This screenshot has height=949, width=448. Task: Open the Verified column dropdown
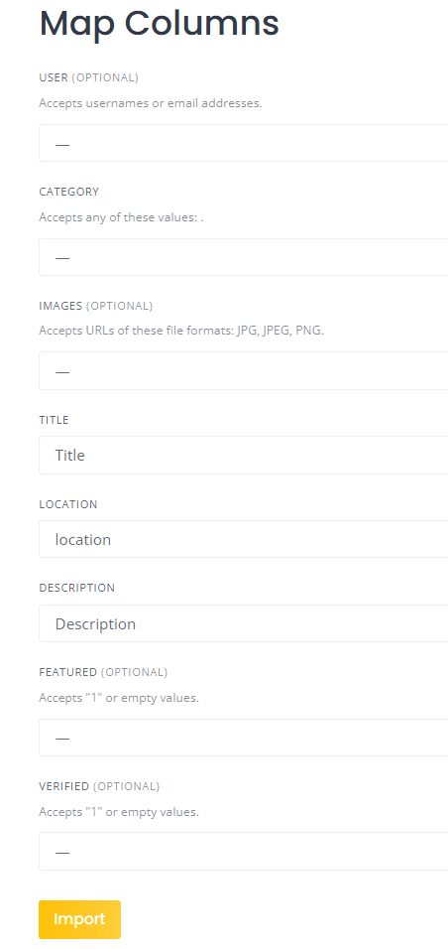pyautogui.click(x=244, y=852)
